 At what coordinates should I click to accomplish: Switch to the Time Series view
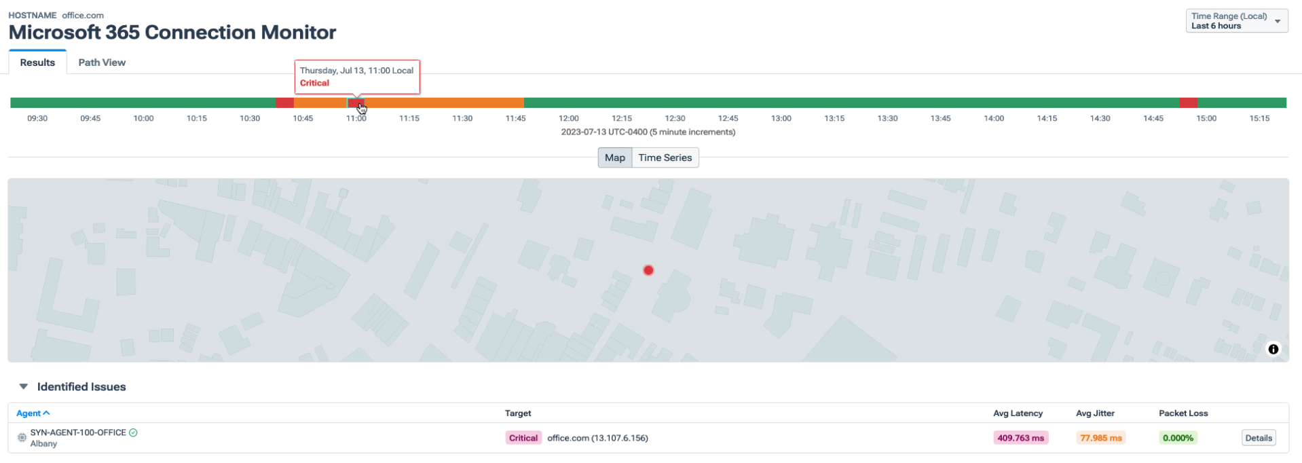[665, 158]
